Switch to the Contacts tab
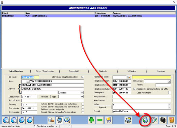177x128 pixels. click(103, 71)
